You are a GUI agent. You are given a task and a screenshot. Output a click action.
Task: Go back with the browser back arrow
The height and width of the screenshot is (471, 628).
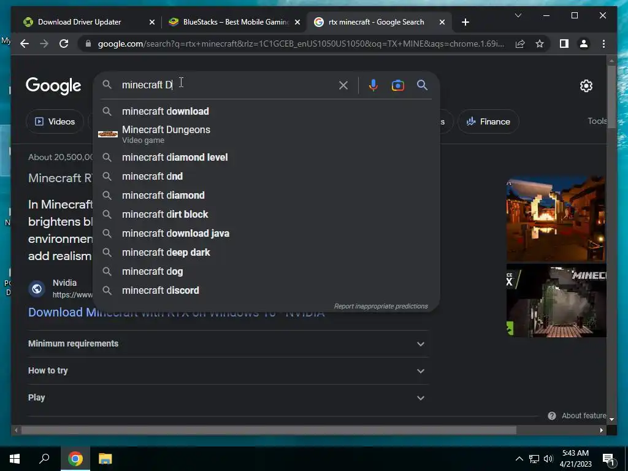click(x=25, y=44)
